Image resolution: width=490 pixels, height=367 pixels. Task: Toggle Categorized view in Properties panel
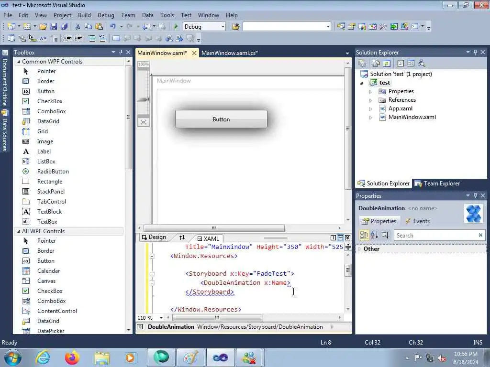coord(364,235)
